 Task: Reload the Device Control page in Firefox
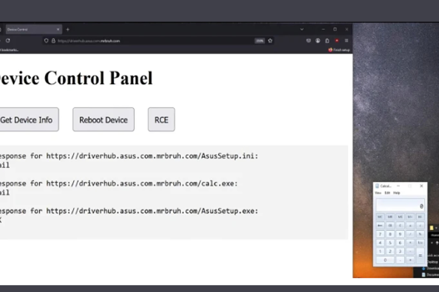click(x=8, y=41)
